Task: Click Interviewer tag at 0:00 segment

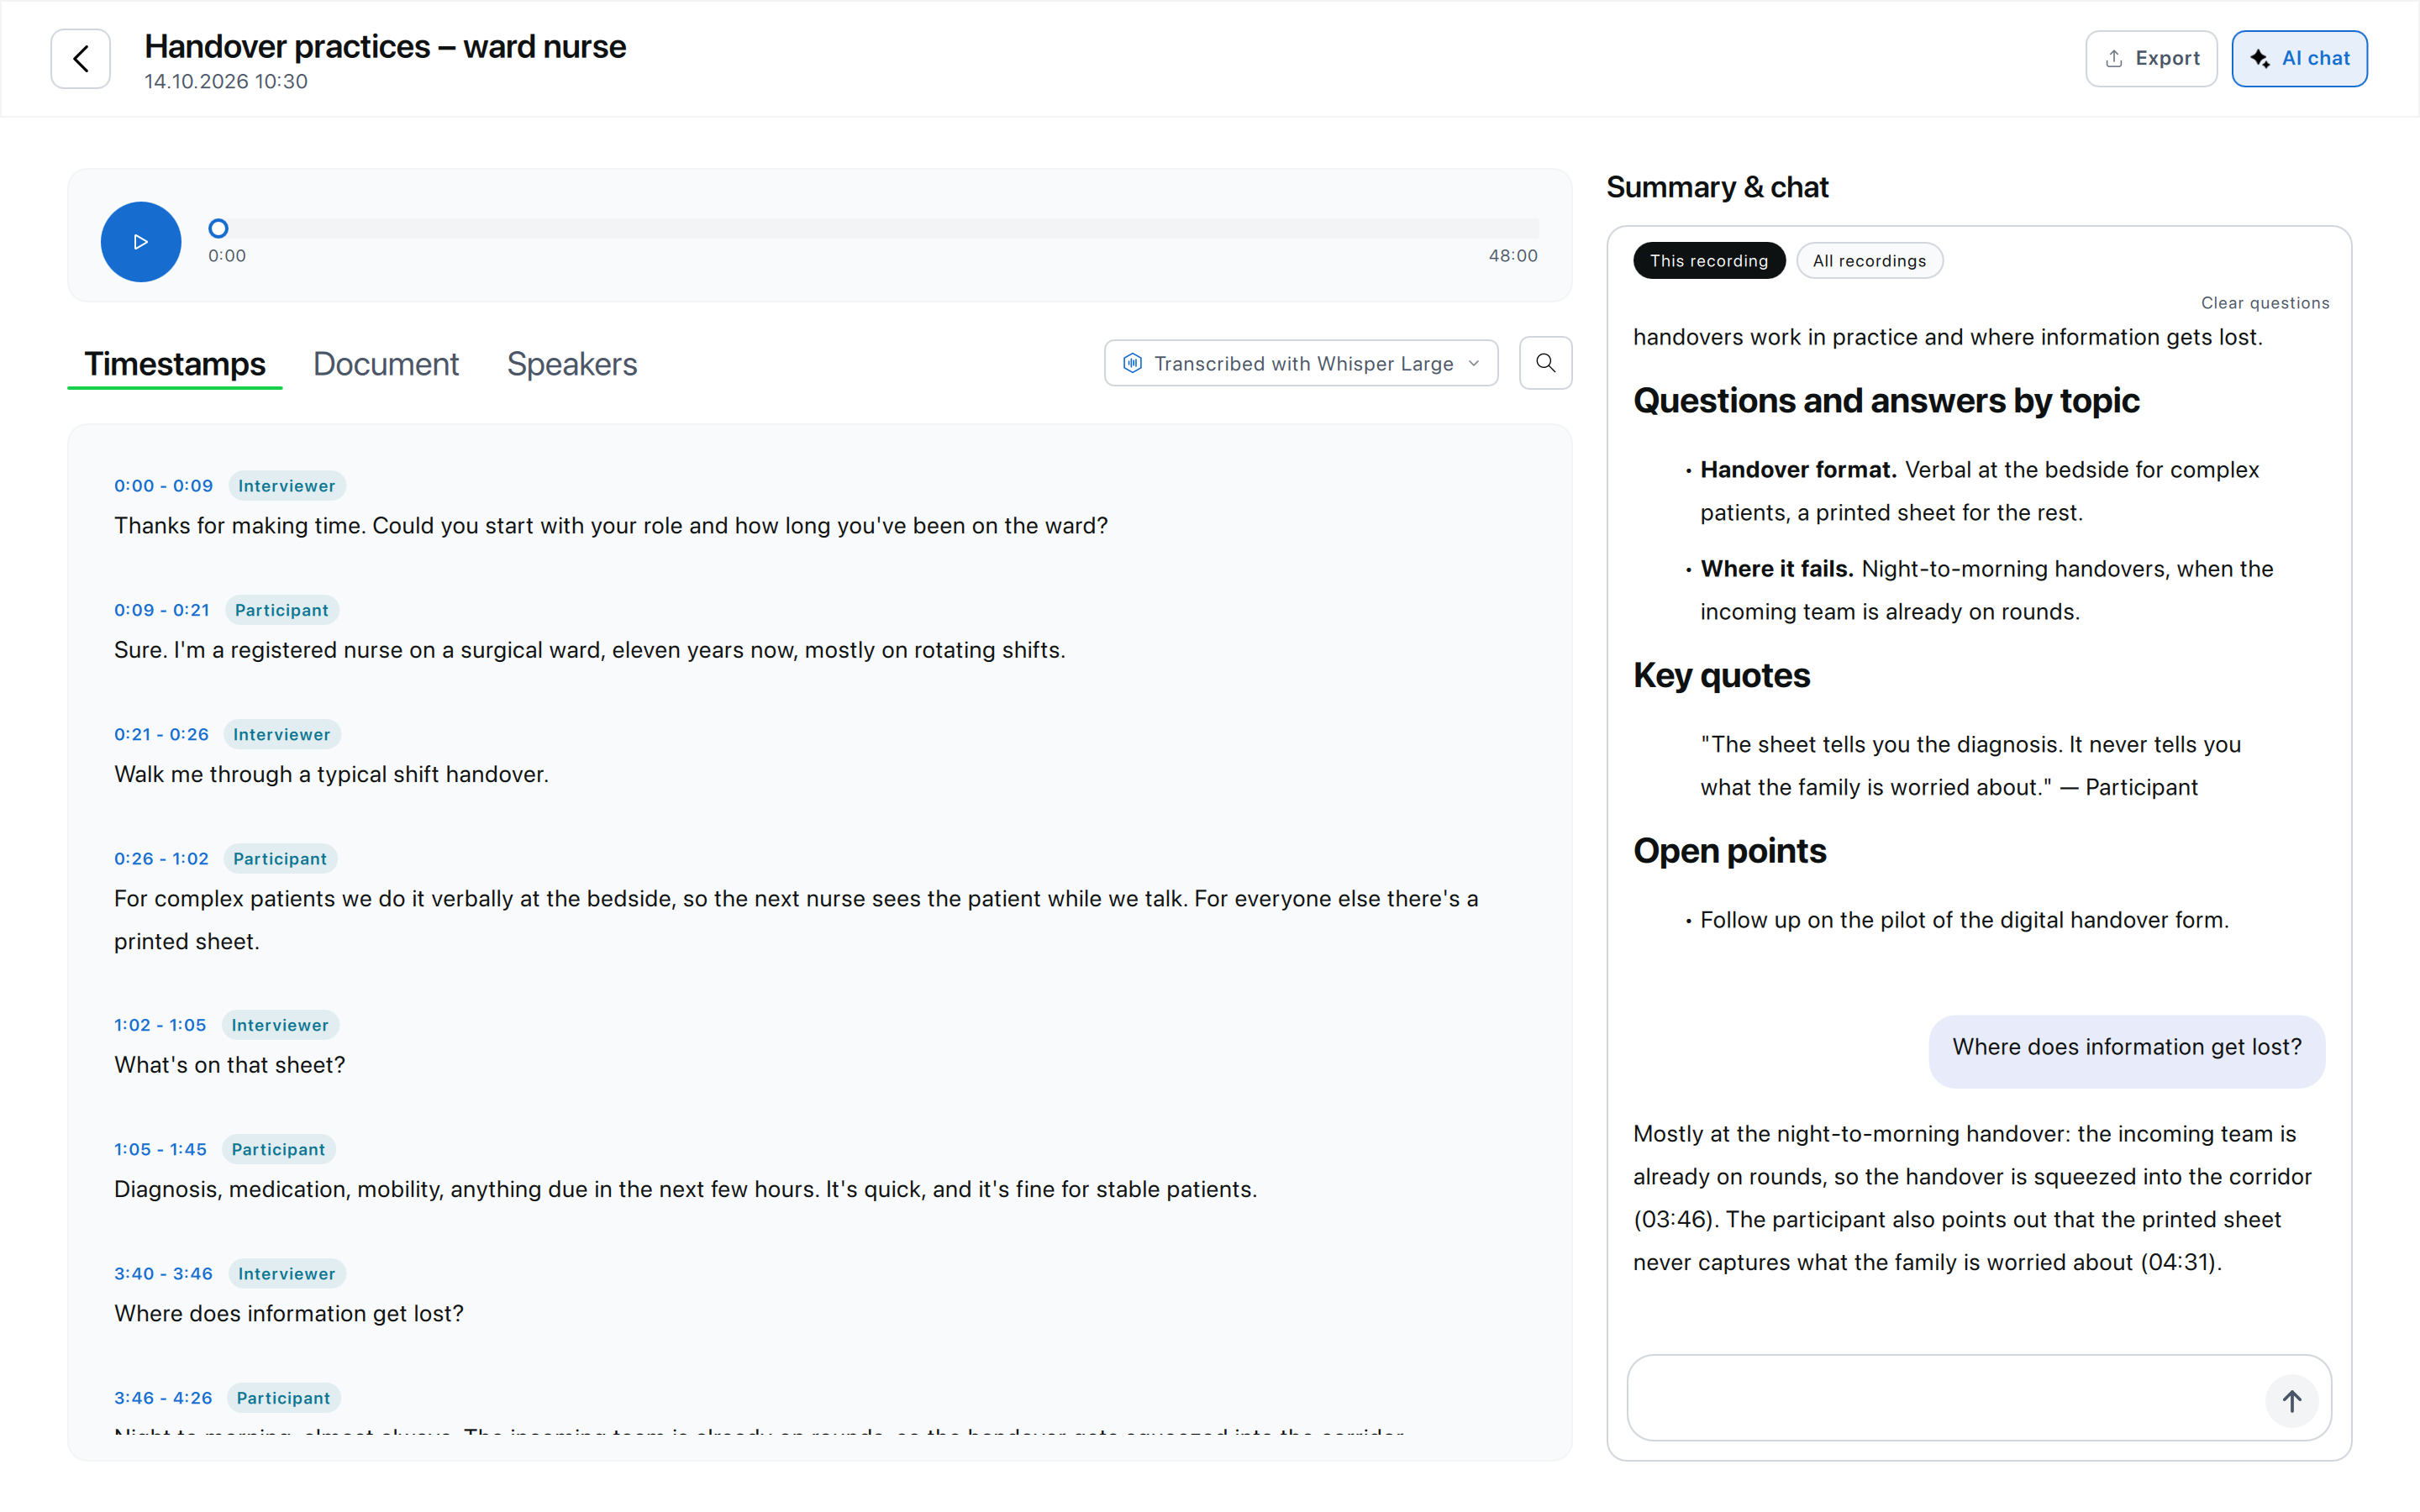Action: [x=287, y=486]
